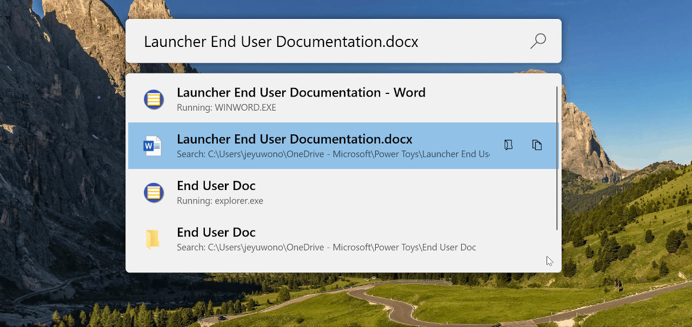692x327 pixels.
Task: Open 'End User Doc' title of the folder search result
Action: (216, 233)
